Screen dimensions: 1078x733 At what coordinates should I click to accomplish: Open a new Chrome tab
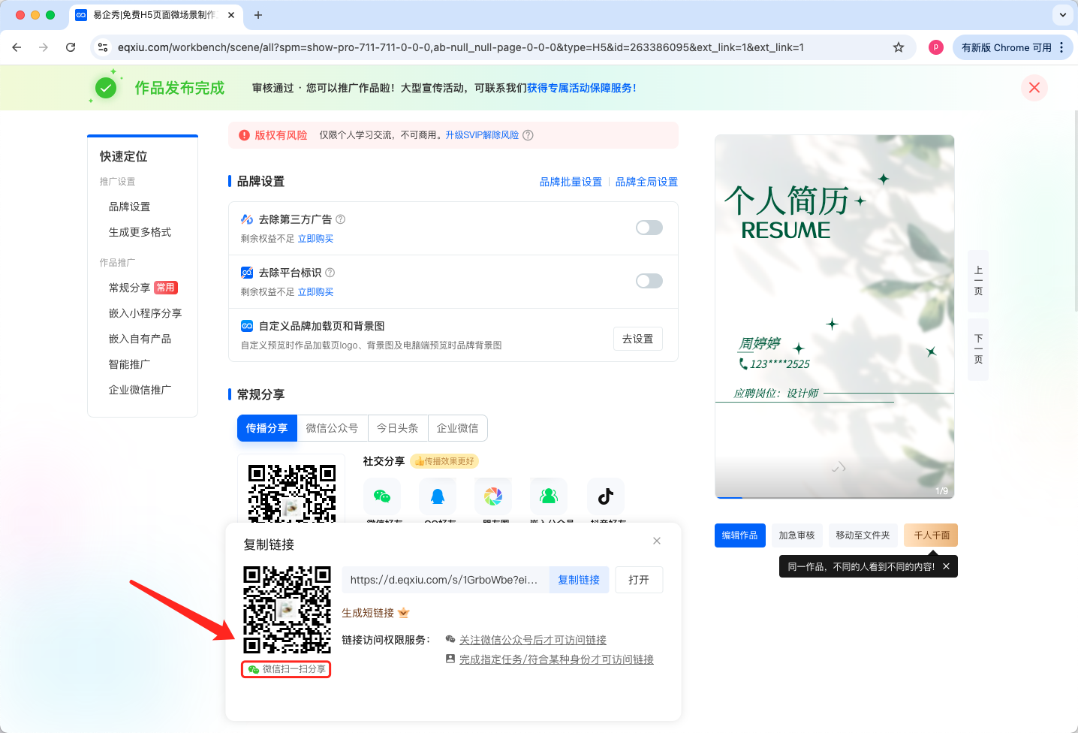[x=258, y=15]
